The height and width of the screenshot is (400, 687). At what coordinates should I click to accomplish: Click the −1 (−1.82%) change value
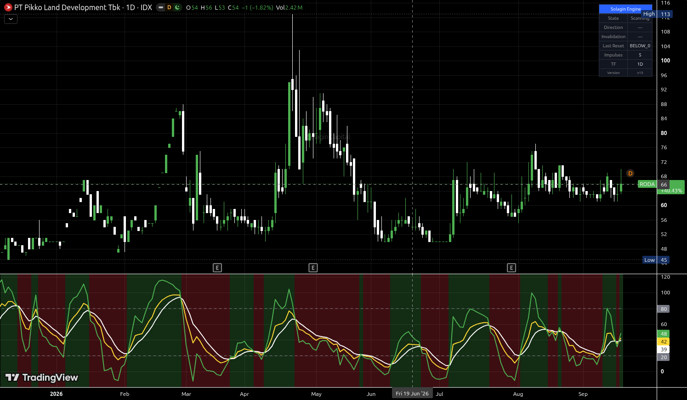(257, 7)
